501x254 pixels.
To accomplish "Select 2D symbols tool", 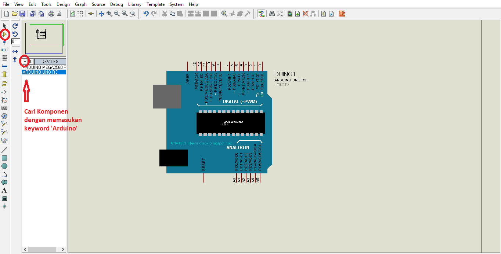I will [4, 198].
